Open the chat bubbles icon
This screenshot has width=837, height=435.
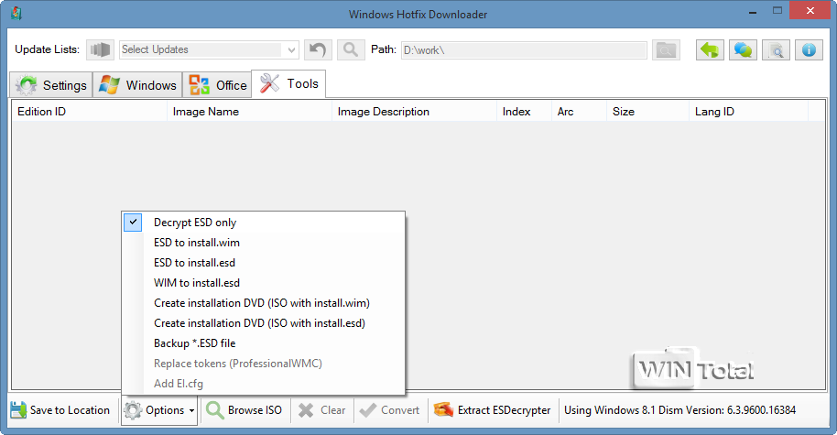pos(743,49)
